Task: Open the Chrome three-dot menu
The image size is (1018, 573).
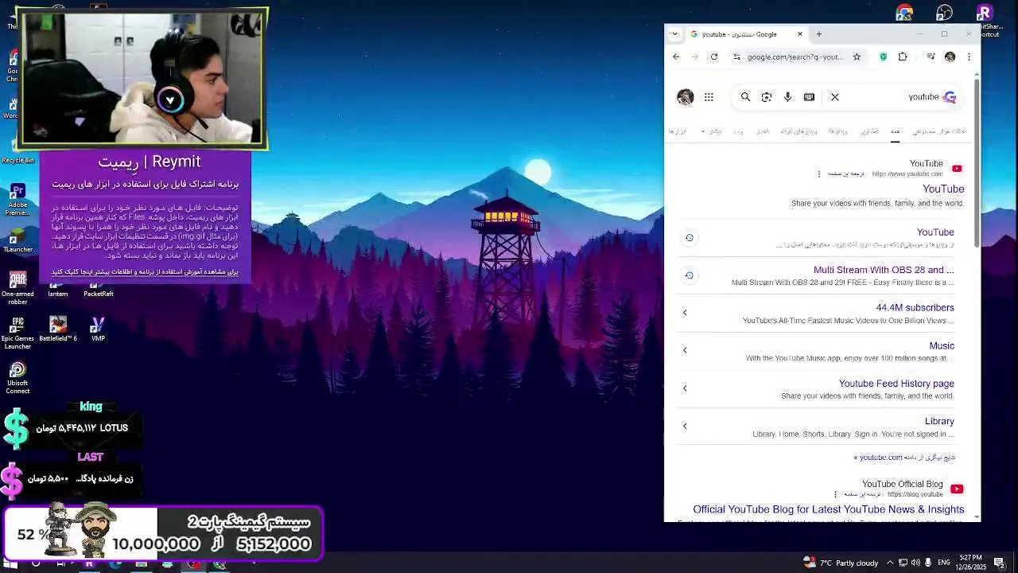Action: (969, 57)
